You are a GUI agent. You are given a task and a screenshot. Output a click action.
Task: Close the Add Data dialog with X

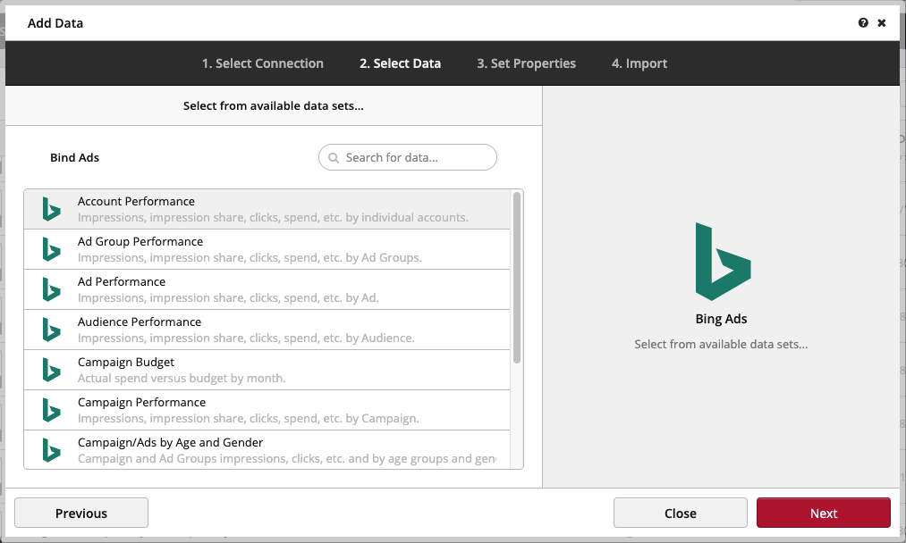(882, 23)
